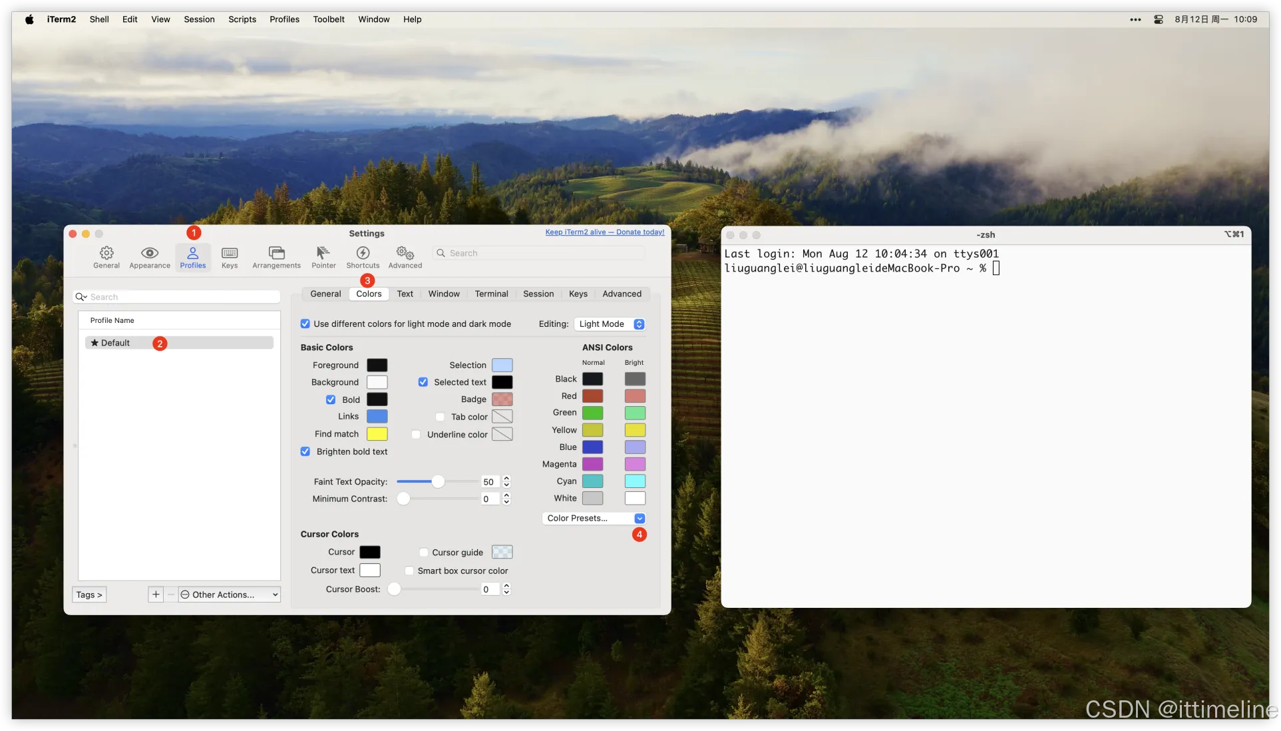This screenshot has height=731, width=1281.
Task: Select the Keys keyboard icon
Action: [x=230, y=254]
